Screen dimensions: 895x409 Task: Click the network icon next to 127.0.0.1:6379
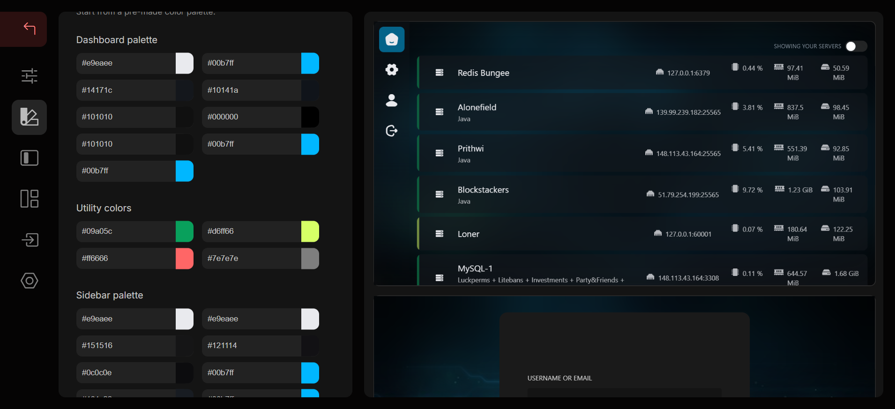point(660,72)
